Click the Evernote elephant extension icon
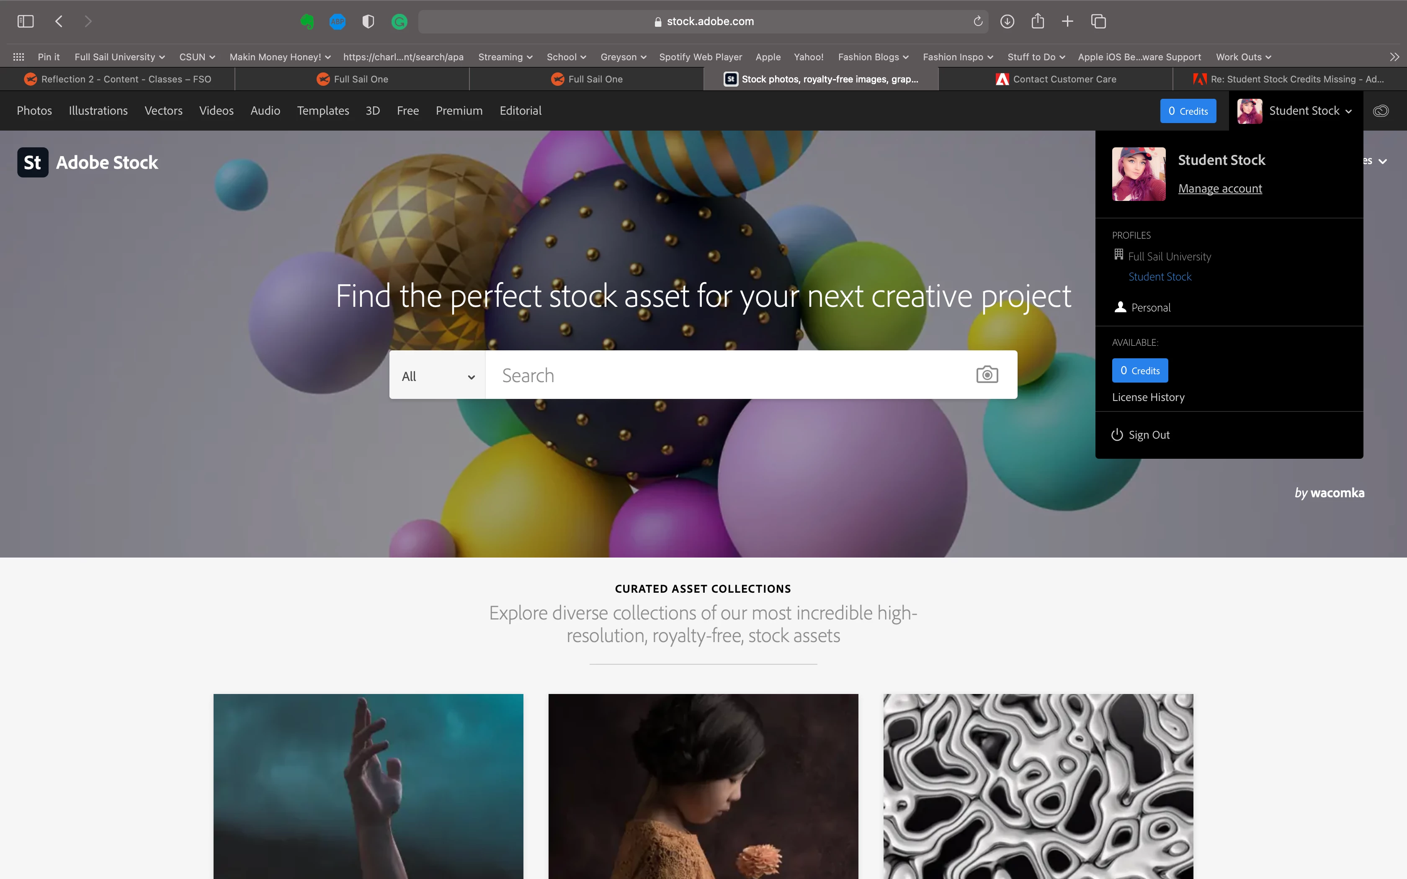 (x=307, y=21)
